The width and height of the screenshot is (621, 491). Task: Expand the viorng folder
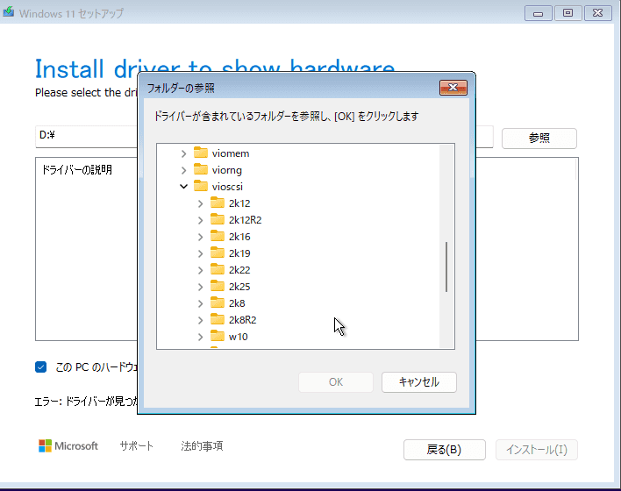click(x=183, y=170)
